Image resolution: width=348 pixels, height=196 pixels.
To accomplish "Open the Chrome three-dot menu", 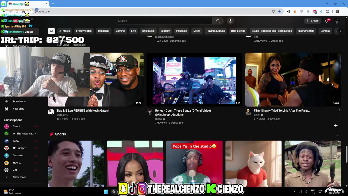I will click(x=344, y=11).
